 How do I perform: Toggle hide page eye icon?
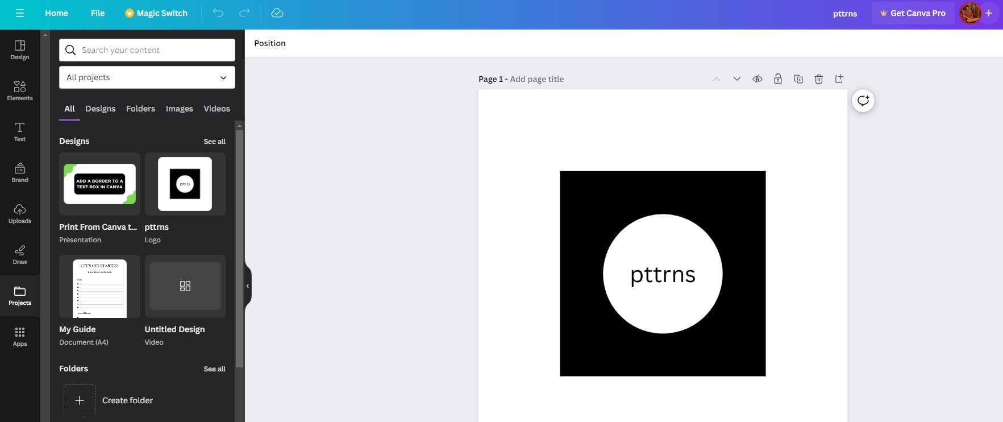click(x=758, y=79)
